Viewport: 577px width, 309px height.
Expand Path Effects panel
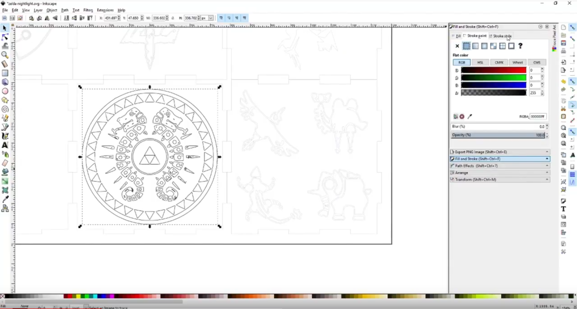[500, 166]
